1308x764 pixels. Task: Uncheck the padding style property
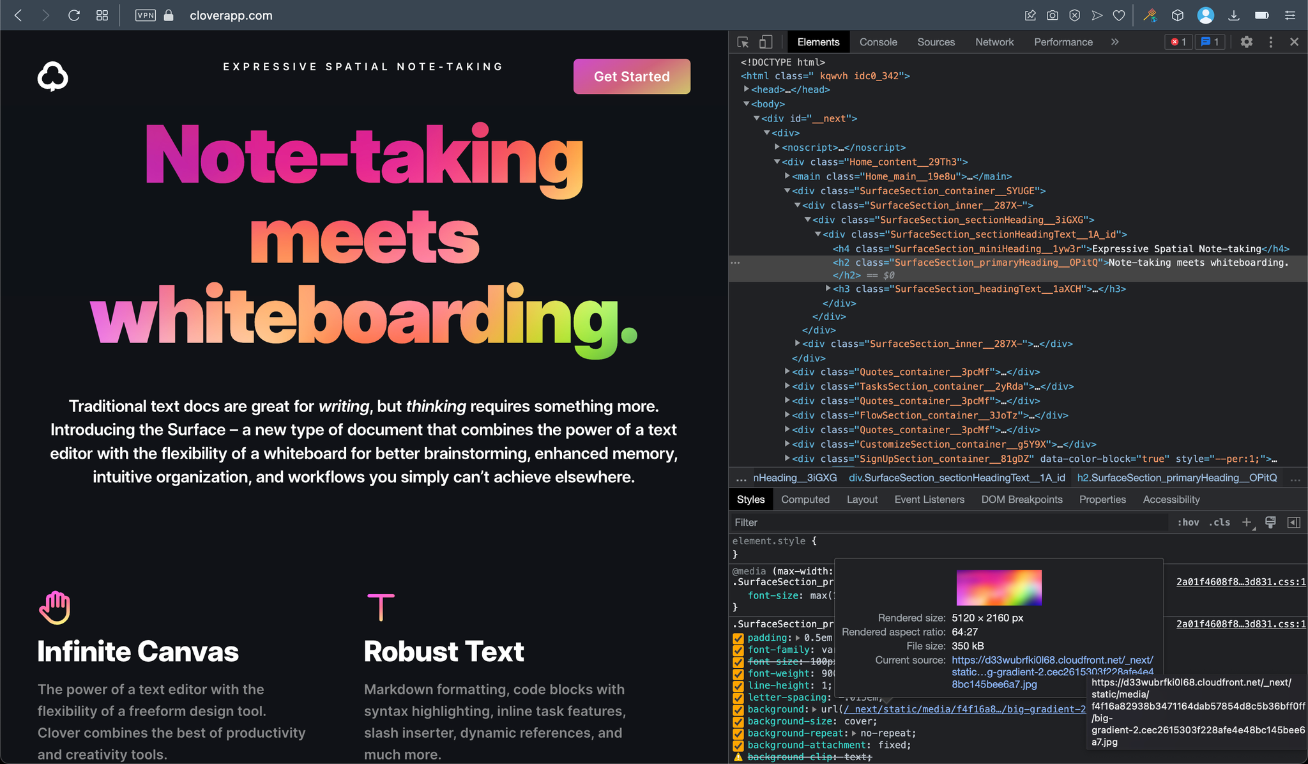click(738, 638)
